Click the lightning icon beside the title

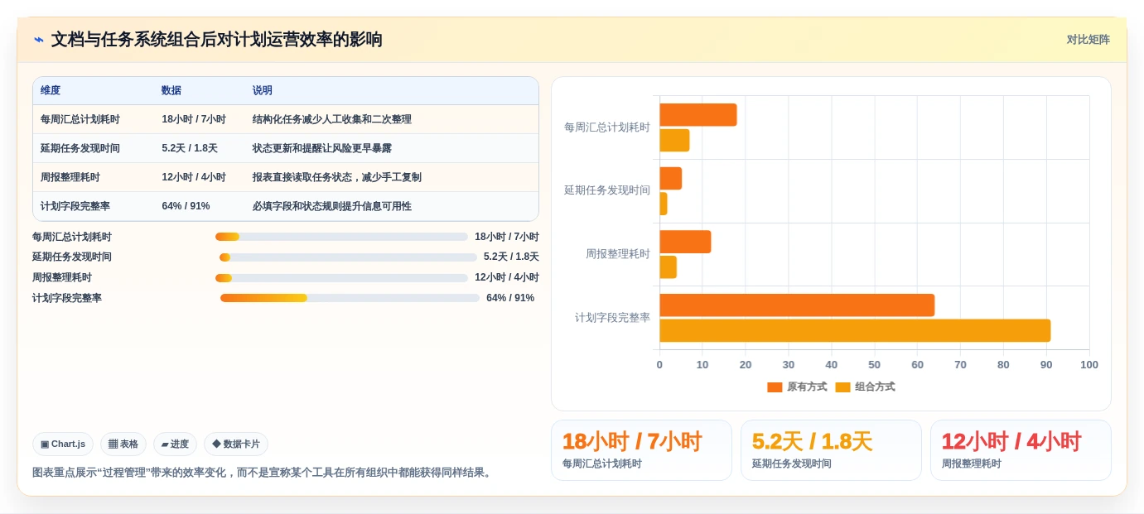(x=39, y=40)
